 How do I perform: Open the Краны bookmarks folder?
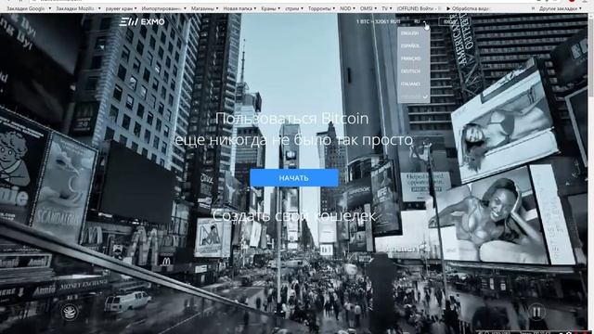[270, 8]
